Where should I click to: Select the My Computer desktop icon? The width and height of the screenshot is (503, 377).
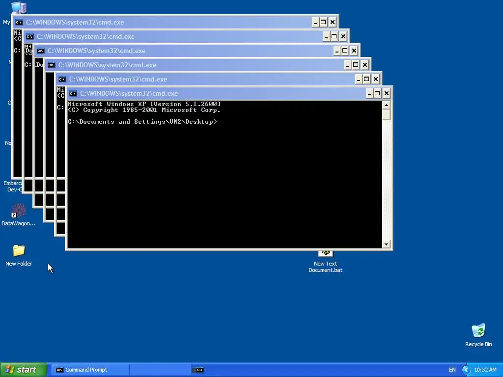19,8
